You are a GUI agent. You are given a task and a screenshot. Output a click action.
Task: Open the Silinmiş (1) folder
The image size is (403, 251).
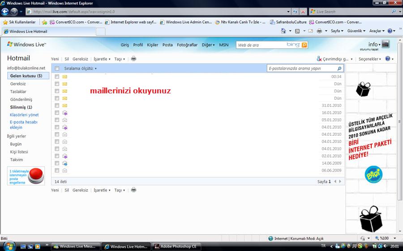click(x=21, y=107)
